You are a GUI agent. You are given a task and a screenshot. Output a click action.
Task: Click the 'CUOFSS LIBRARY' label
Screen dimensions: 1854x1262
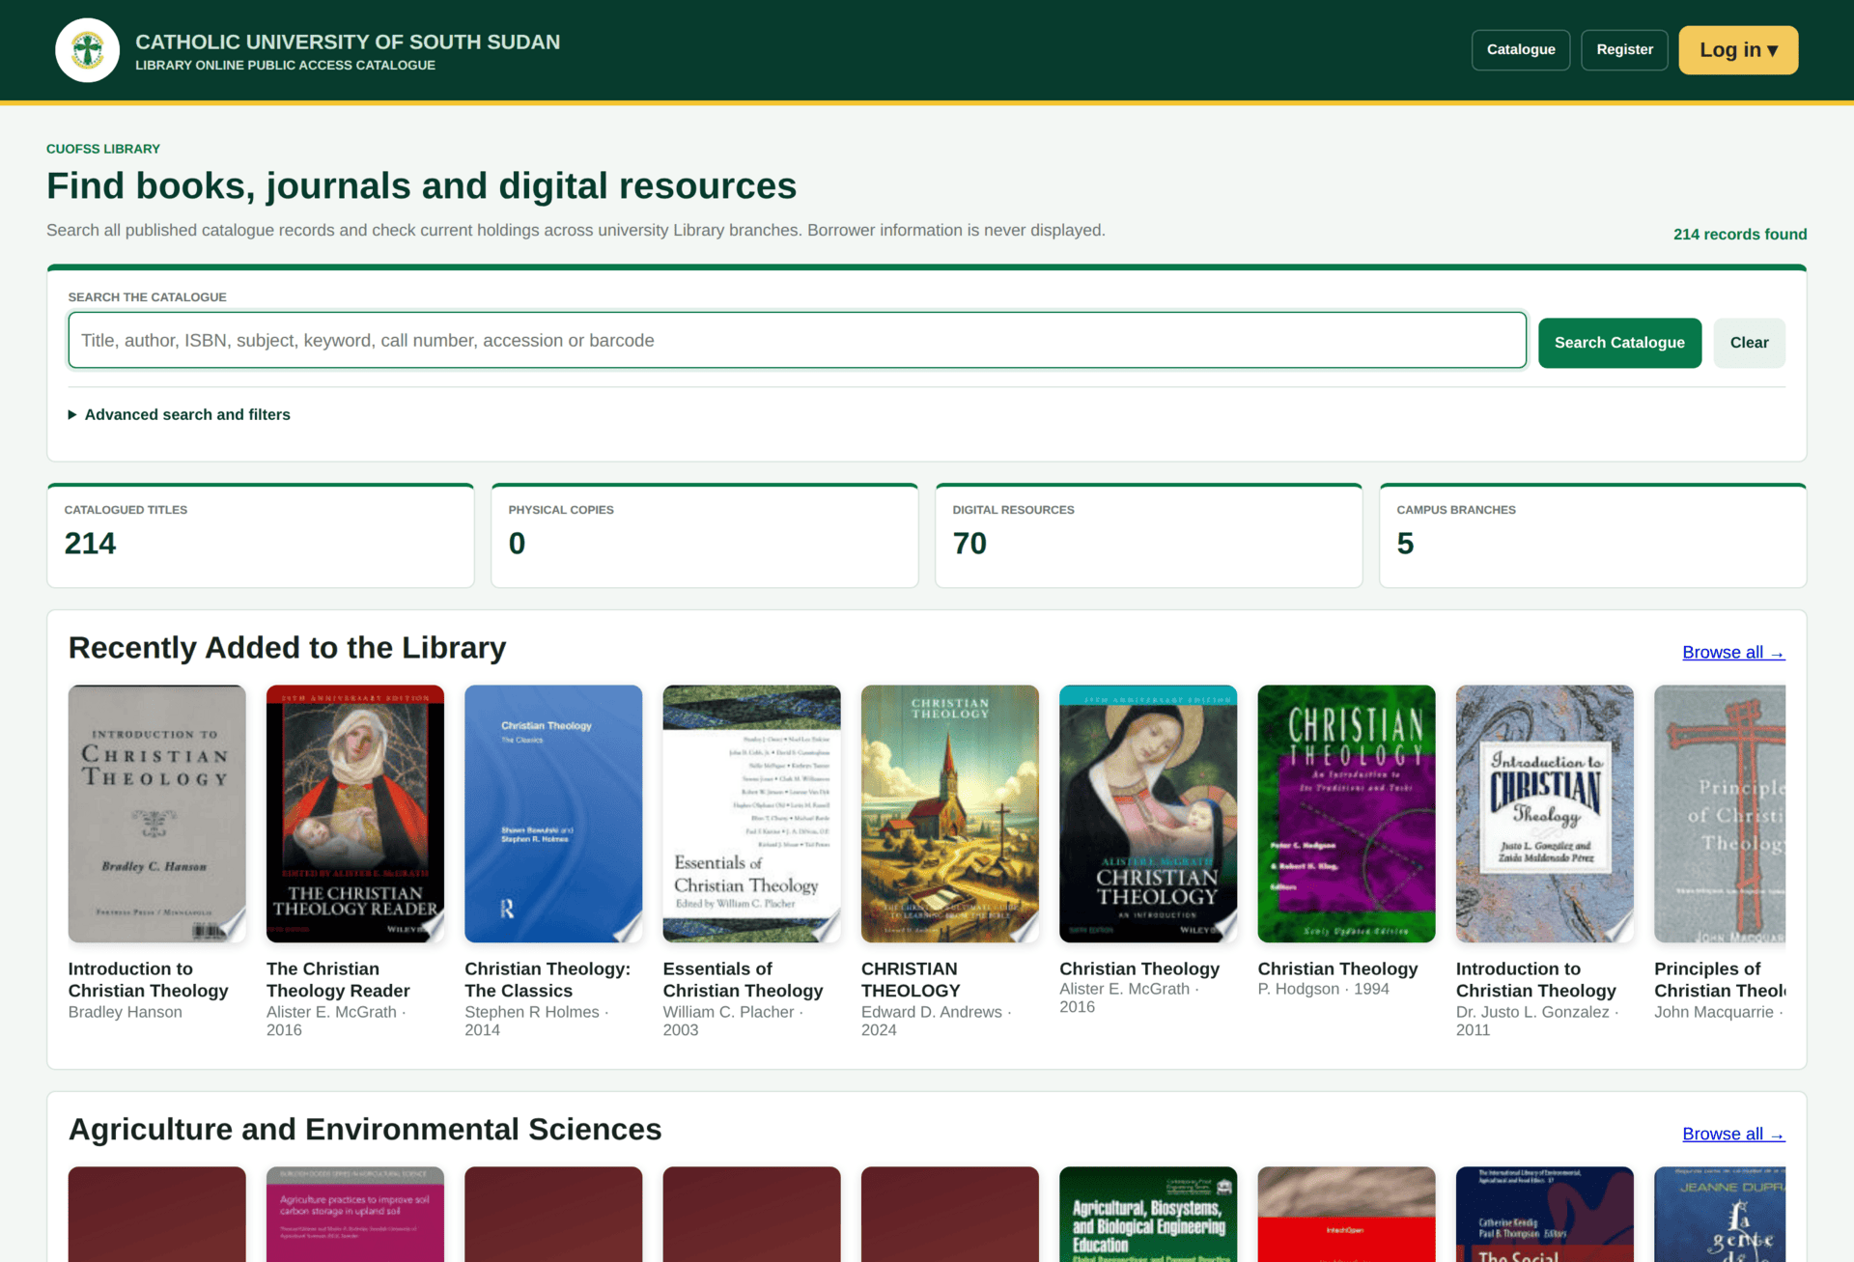pyautogui.click(x=103, y=149)
